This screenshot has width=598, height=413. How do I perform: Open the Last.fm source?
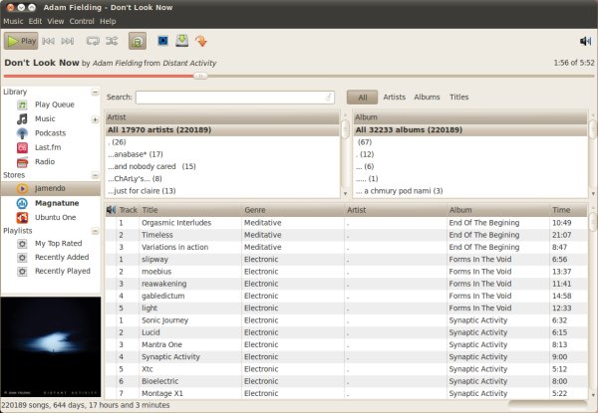[46, 147]
